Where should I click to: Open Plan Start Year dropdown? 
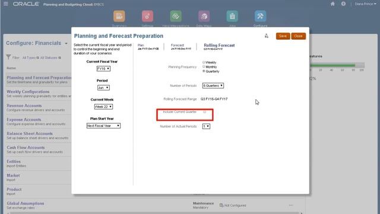click(x=103, y=125)
